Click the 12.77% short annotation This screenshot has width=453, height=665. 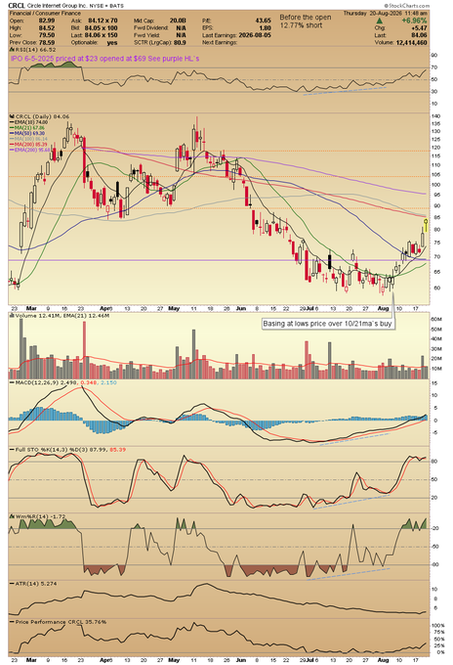(301, 25)
